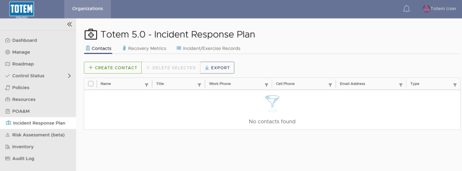Open the Cell Phone column filter

[330, 85]
